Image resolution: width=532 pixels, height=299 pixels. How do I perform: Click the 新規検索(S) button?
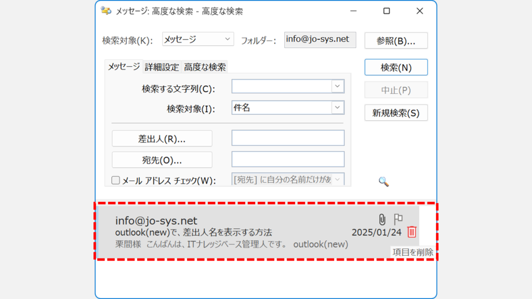tap(396, 113)
